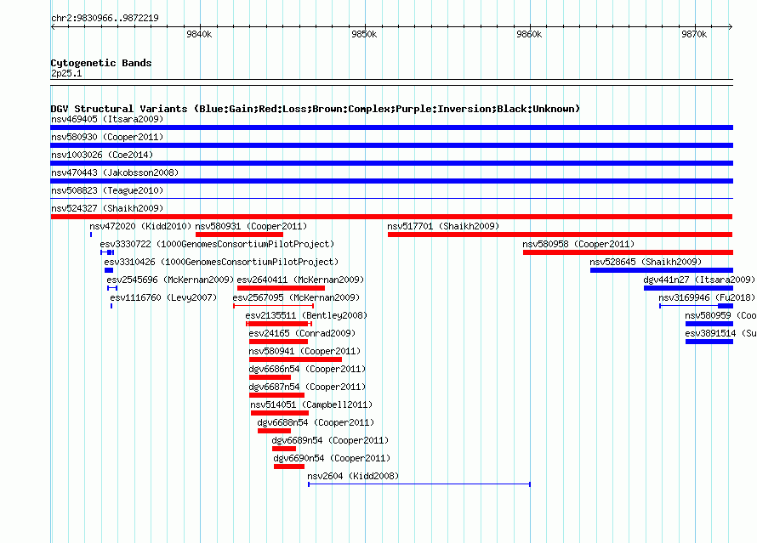Open the esv24165 (Conrad2009) label
This screenshot has width=757, height=543.
[x=302, y=333]
